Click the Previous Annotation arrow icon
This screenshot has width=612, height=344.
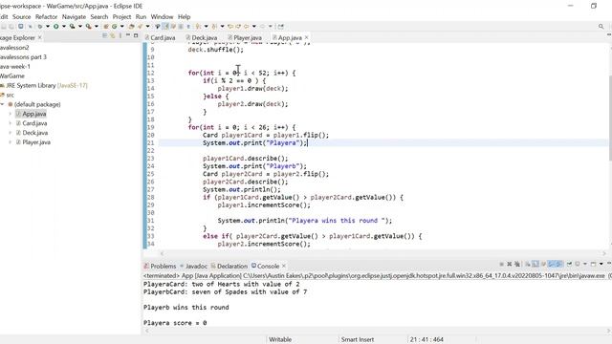[x=214, y=27]
